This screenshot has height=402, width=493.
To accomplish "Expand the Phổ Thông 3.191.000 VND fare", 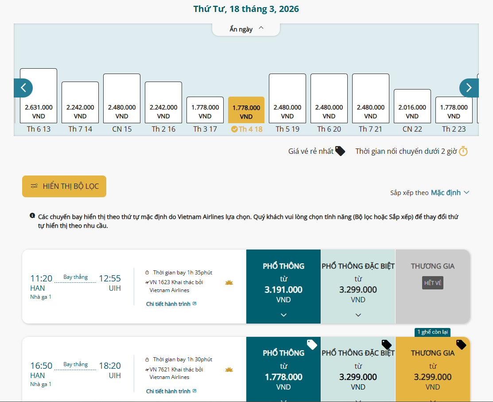I will pos(283,315).
